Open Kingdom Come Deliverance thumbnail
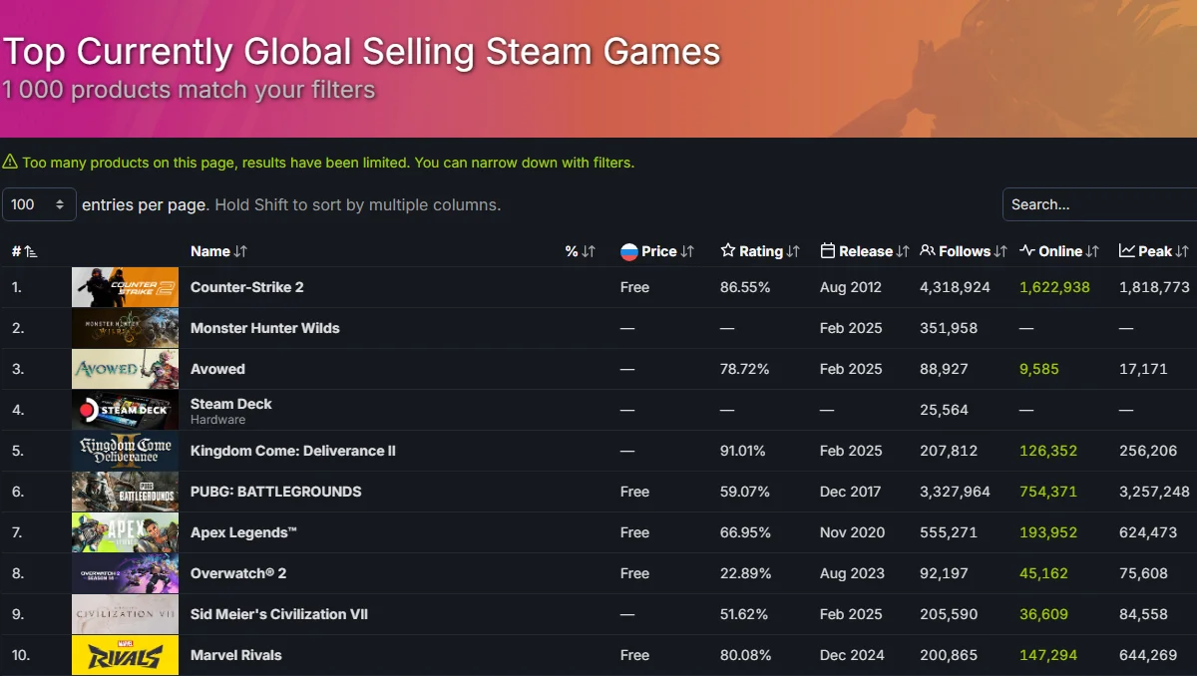Viewport: 1197px width, 676px height. (125, 451)
